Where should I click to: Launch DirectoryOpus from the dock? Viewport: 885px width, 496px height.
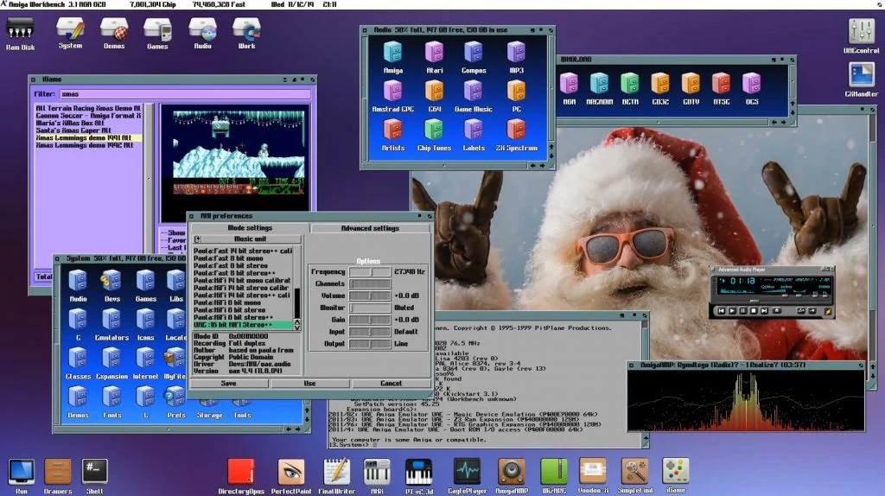pyautogui.click(x=241, y=476)
